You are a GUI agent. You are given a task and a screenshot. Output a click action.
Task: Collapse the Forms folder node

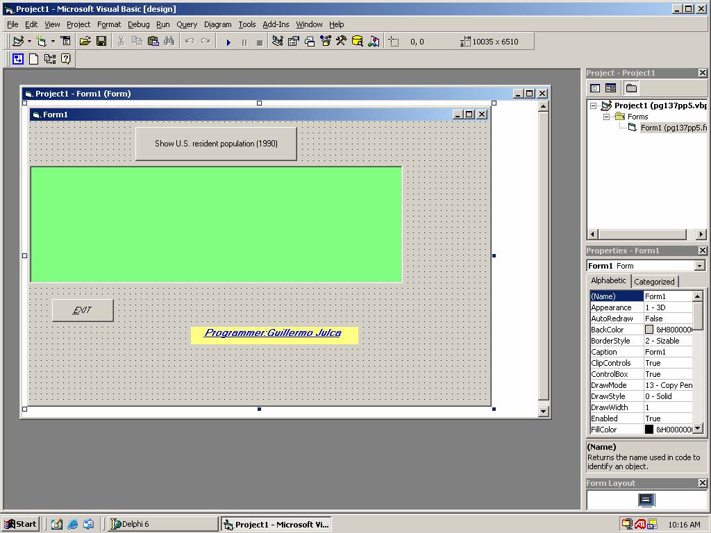[606, 117]
